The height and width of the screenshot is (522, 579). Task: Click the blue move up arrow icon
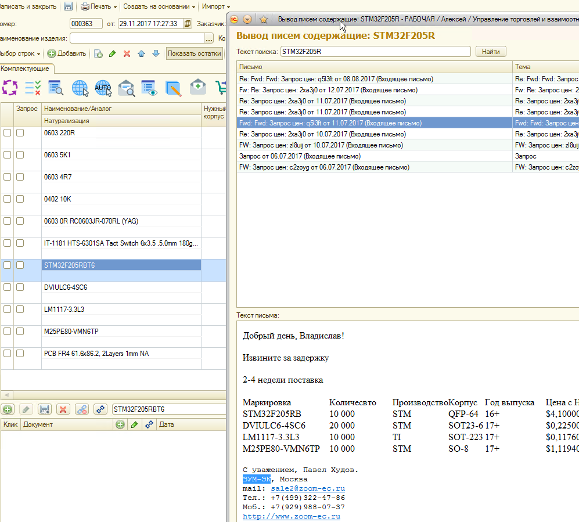click(x=141, y=53)
